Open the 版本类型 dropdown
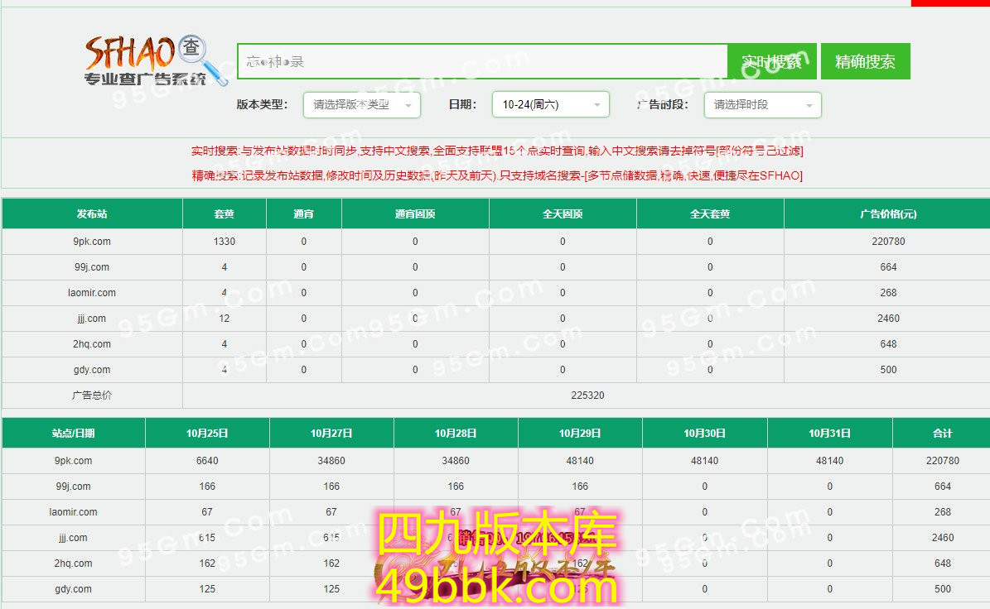The height and width of the screenshot is (609, 990). point(362,105)
